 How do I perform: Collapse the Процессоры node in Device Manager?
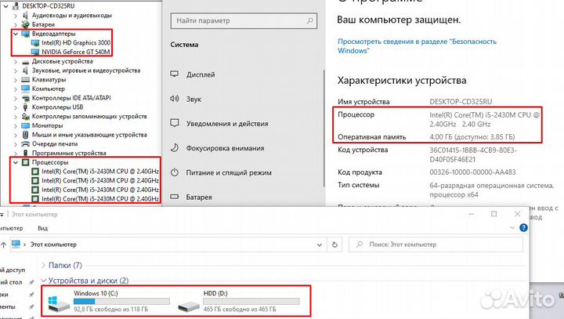pos(16,162)
